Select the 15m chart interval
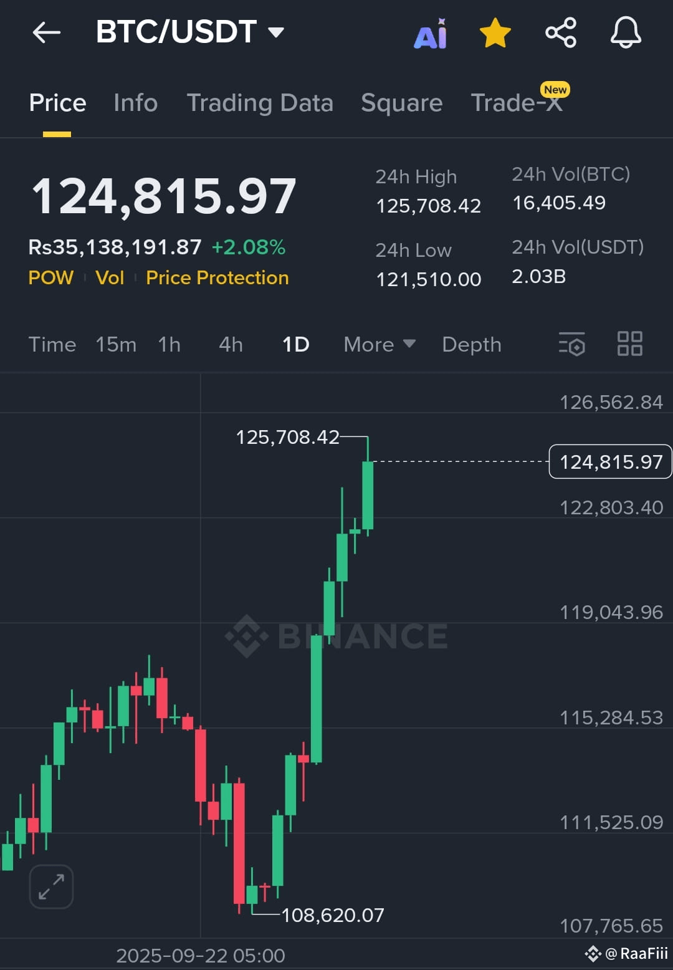673x970 pixels. (x=116, y=345)
